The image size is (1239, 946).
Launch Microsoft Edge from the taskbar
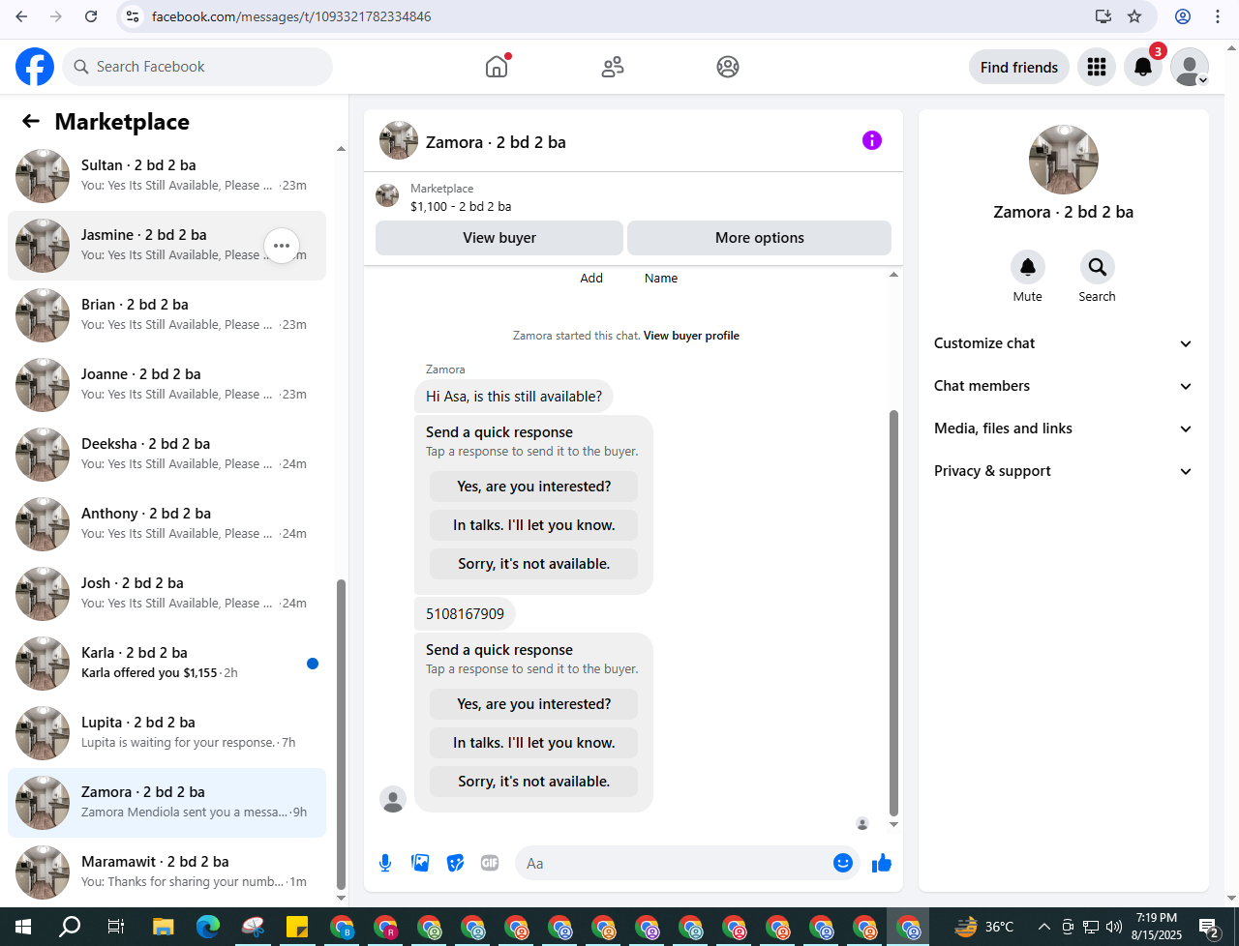(x=208, y=927)
